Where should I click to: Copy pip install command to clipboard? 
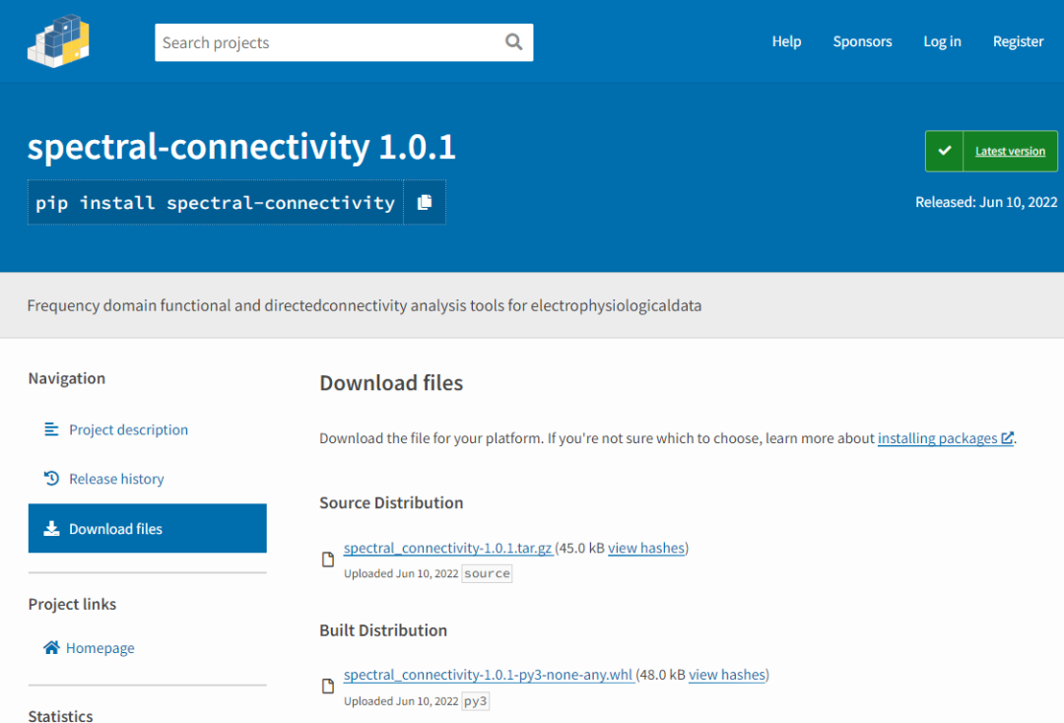[x=425, y=202]
